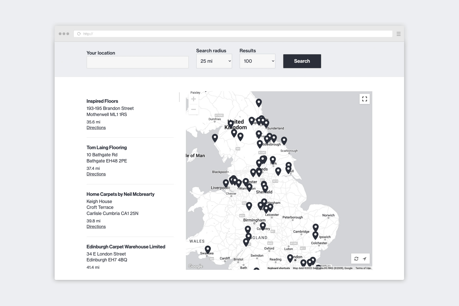Click the Google logo on the map
Image resolution: width=459 pixels, height=306 pixels.
coord(196,266)
